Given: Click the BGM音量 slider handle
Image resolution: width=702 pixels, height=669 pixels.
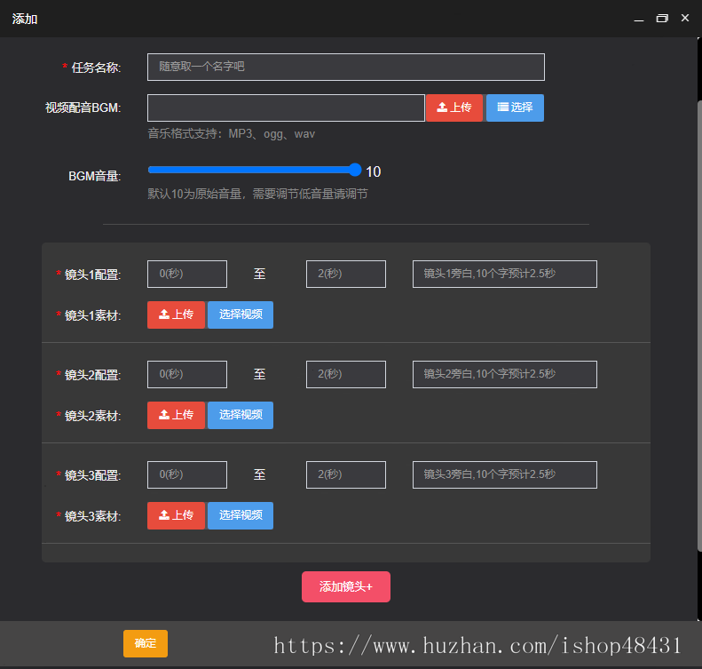Looking at the screenshot, I should coord(355,170).
